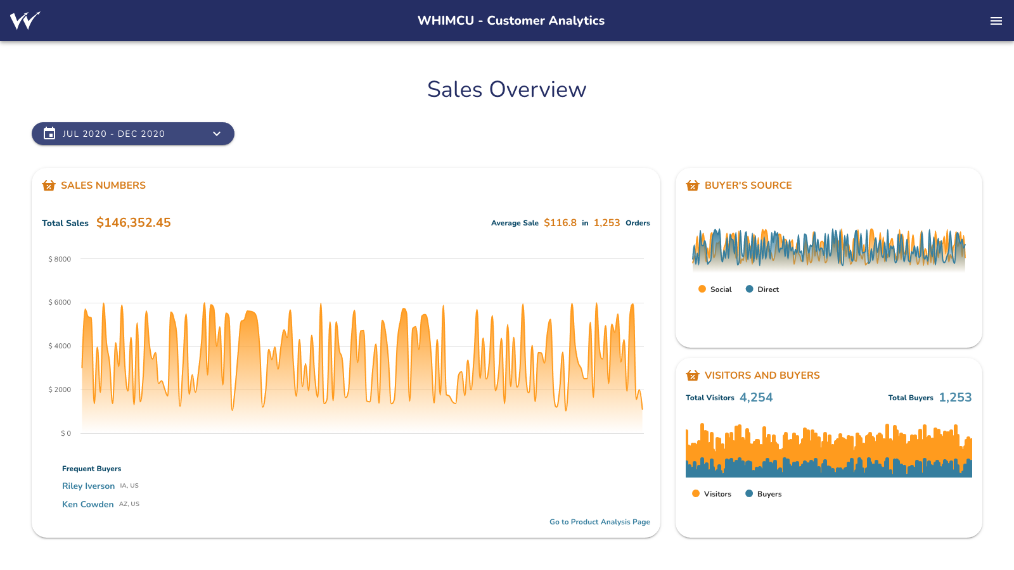1014x570 pixels.
Task: Open Riley Iverson's buyer profile
Action: click(88, 486)
